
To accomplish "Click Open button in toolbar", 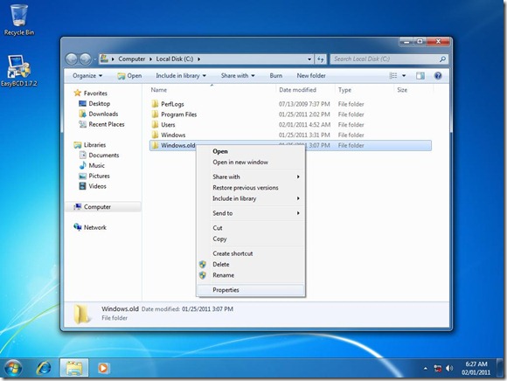I will point(129,76).
